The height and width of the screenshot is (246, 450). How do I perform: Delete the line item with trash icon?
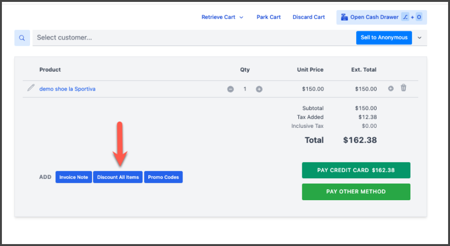(403, 88)
